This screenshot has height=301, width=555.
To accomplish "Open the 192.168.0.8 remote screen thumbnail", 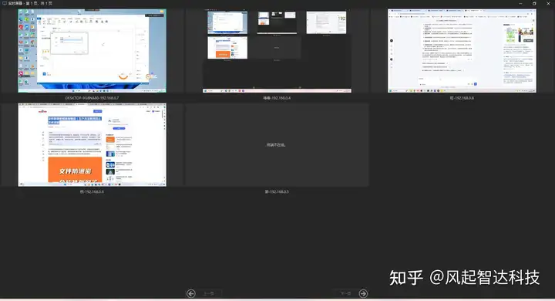I will (462, 51).
